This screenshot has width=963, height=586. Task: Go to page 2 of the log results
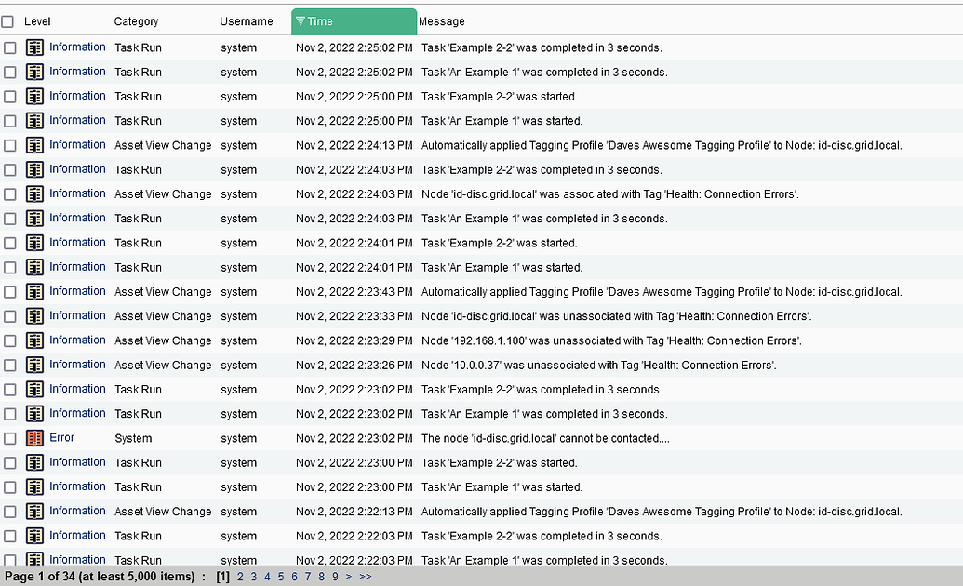(x=240, y=577)
